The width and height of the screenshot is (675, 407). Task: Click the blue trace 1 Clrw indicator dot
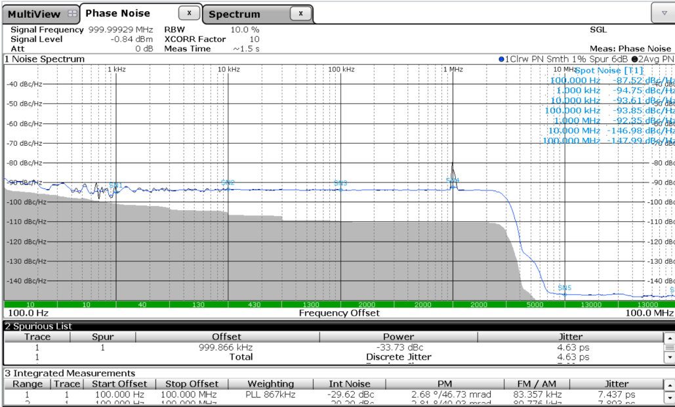click(502, 59)
